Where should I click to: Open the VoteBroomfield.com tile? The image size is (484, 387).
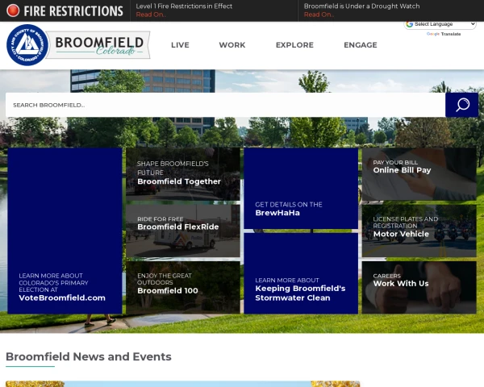65,231
